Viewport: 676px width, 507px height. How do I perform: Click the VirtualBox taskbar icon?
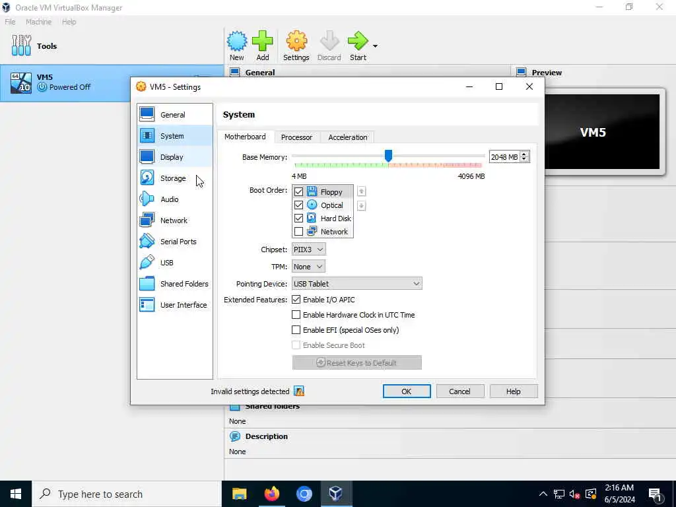(x=336, y=494)
